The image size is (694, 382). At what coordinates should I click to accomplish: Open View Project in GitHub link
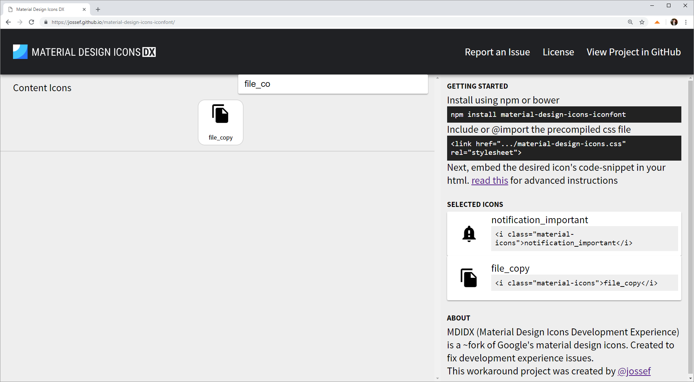633,52
